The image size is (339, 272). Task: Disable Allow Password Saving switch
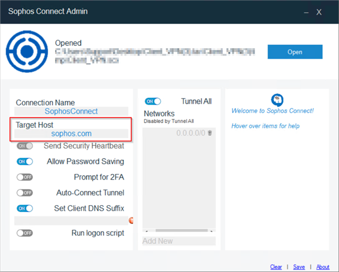[x=25, y=161]
